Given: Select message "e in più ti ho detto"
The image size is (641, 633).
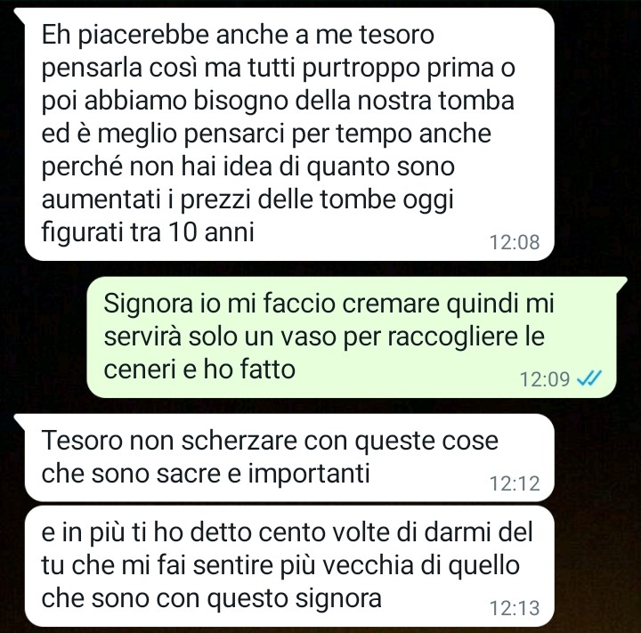Looking at the screenshot, I should (289, 566).
